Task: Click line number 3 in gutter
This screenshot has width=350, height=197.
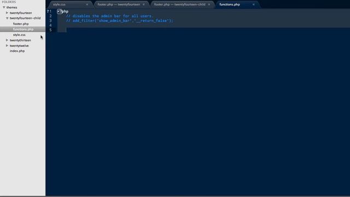Action: pos(51,21)
